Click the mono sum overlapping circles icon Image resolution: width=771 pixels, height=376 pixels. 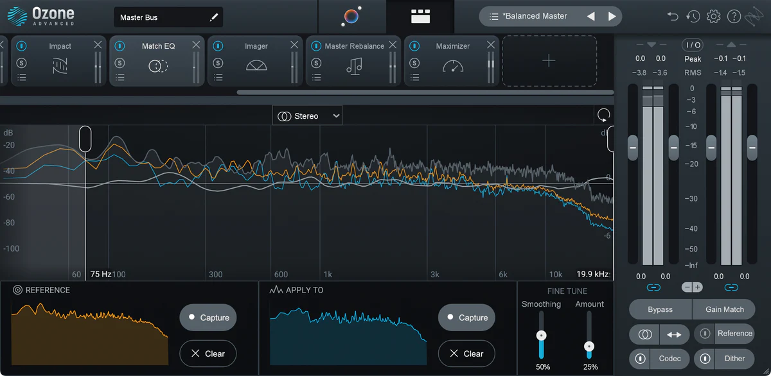click(x=644, y=334)
